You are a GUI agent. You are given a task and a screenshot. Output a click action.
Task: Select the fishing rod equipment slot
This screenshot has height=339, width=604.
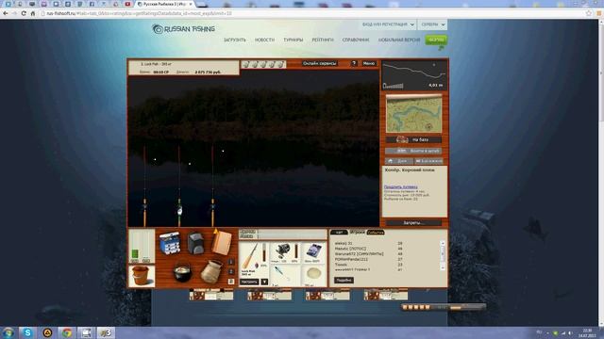click(254, 259)
